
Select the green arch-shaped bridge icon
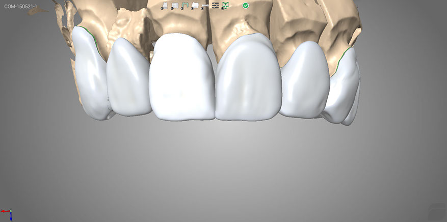click(185, 5)
